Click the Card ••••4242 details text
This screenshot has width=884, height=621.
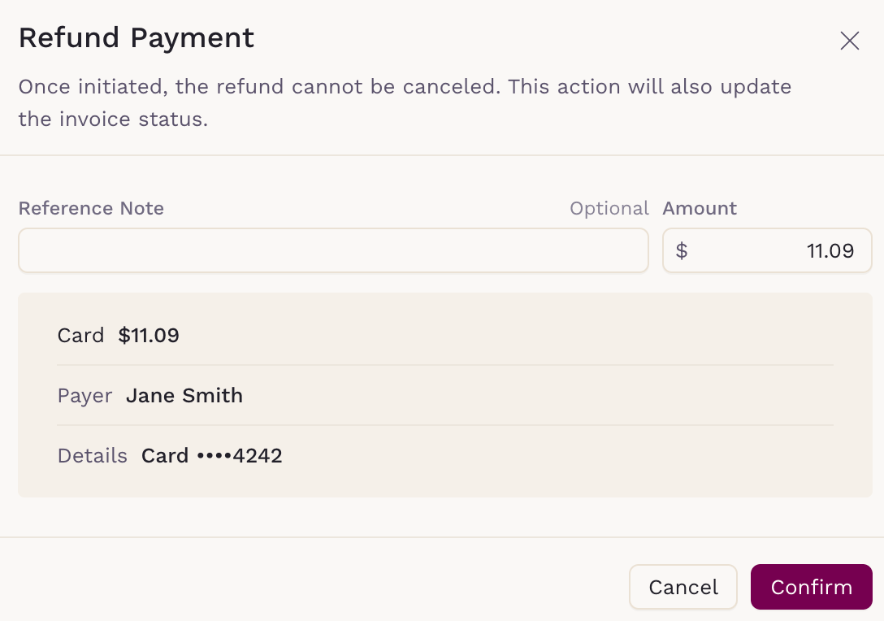(211, 456)
